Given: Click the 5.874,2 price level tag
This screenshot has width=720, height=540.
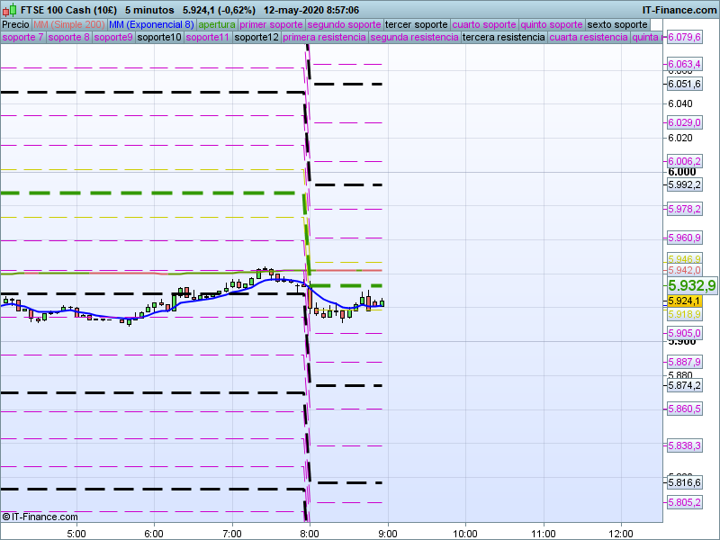Looking at the screenshot, I should click(684, 385).
